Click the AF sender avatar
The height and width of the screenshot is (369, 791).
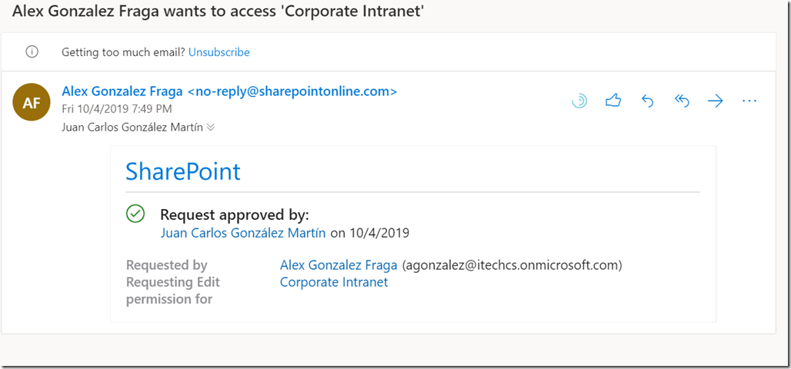(x=32, y=104)
